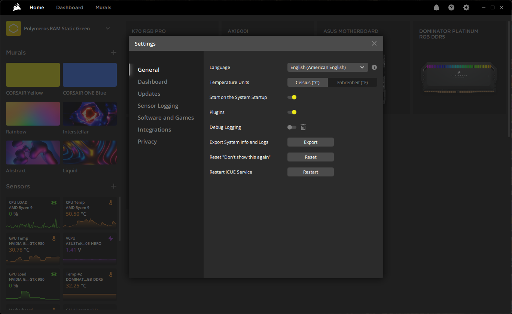Select Fahrenheit temperature unit
Screen dimensions: 512x314
click(352, 82)
